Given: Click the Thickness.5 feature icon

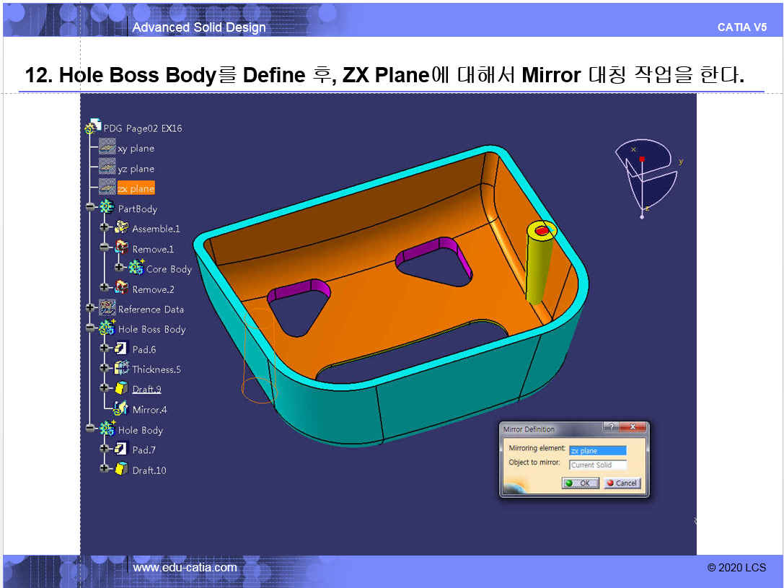Looking at the screenshot, I should point(121,369).
